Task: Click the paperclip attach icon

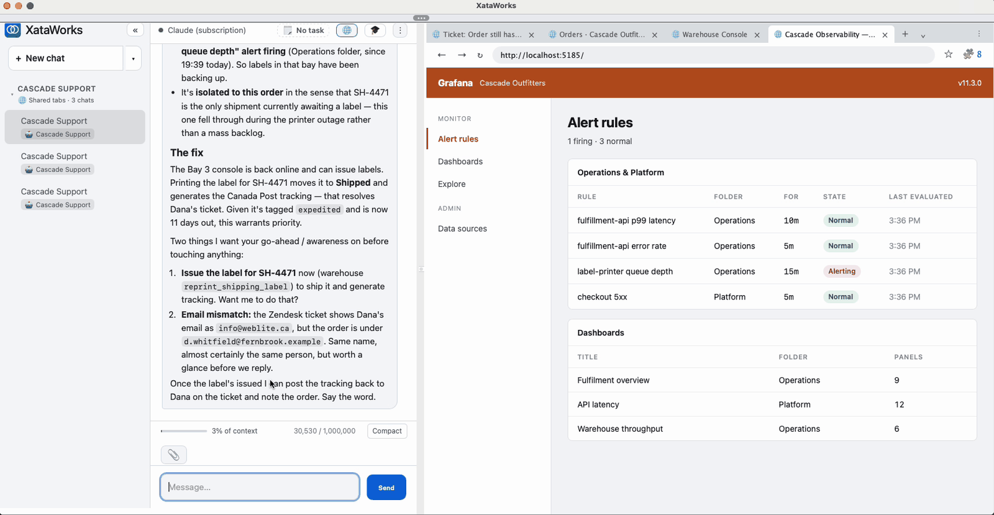Action: tap(173, 455)
